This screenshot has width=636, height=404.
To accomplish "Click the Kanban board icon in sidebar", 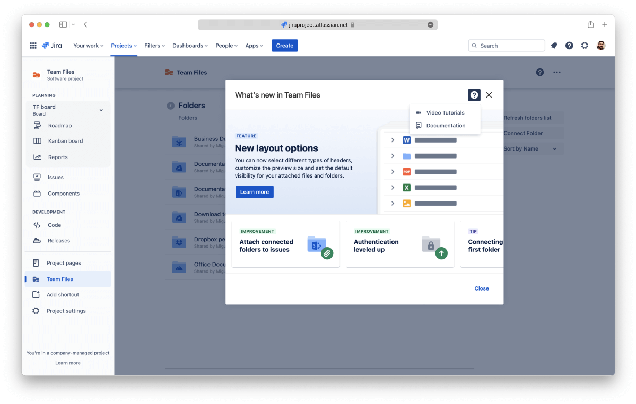I will (37, 141).
